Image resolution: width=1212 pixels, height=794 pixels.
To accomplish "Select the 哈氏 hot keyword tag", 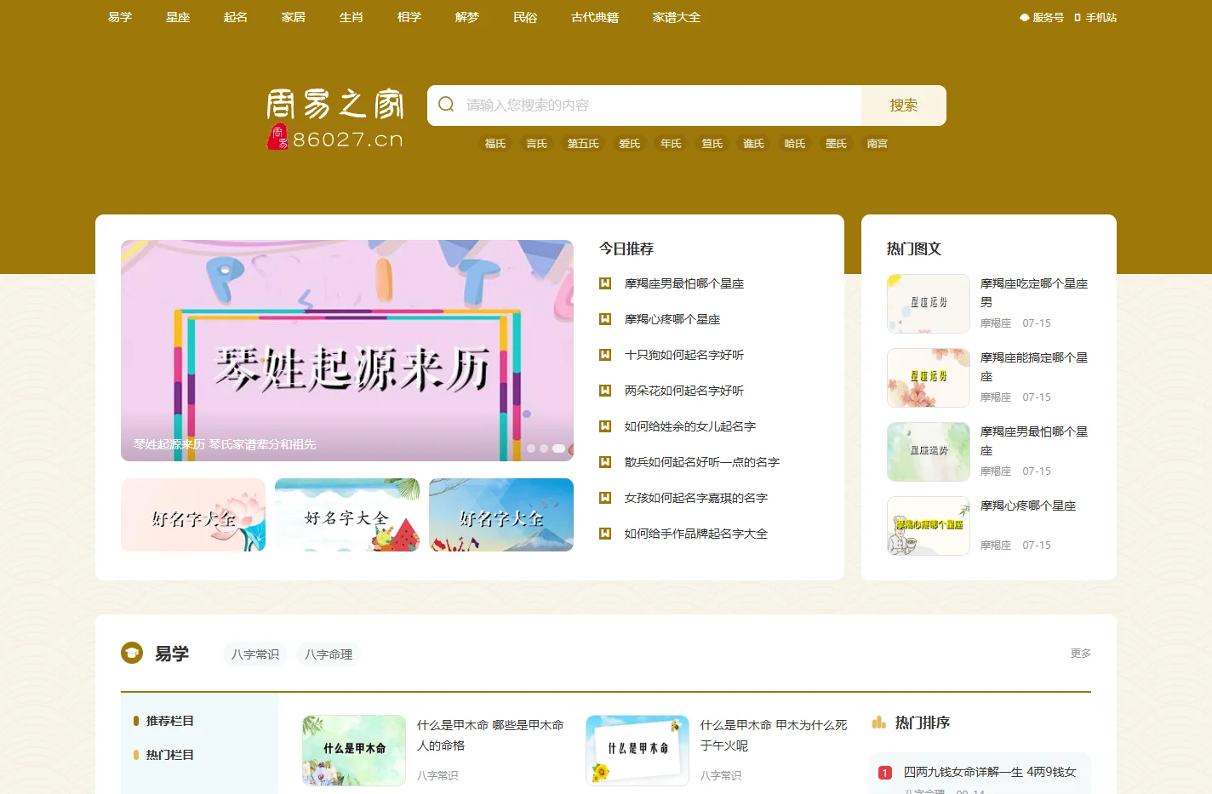I will coord(795,144).
